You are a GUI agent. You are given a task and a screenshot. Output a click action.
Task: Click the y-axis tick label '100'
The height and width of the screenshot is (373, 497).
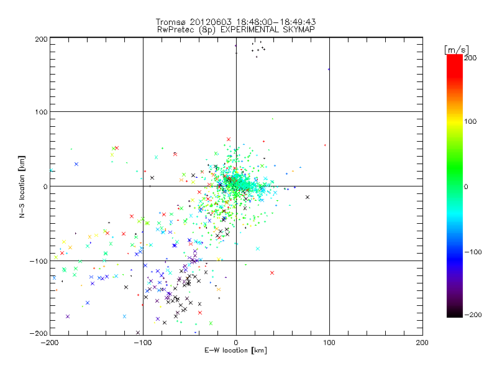point(41,112)
